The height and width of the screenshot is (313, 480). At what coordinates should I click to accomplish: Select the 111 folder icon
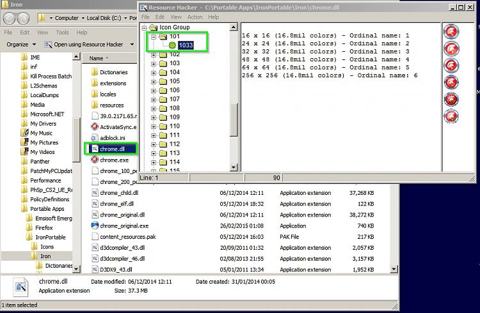click(x=163, y=135)
